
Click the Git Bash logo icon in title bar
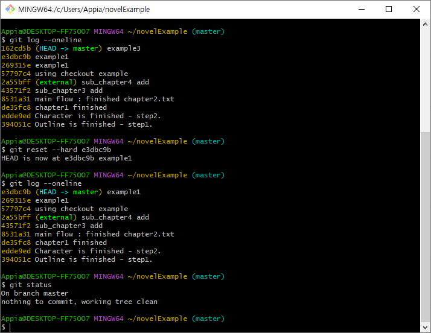(10, 9)
